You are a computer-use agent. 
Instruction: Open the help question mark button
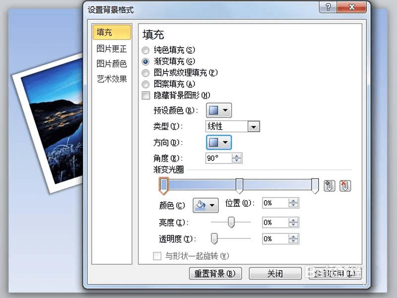click(328, 7)
